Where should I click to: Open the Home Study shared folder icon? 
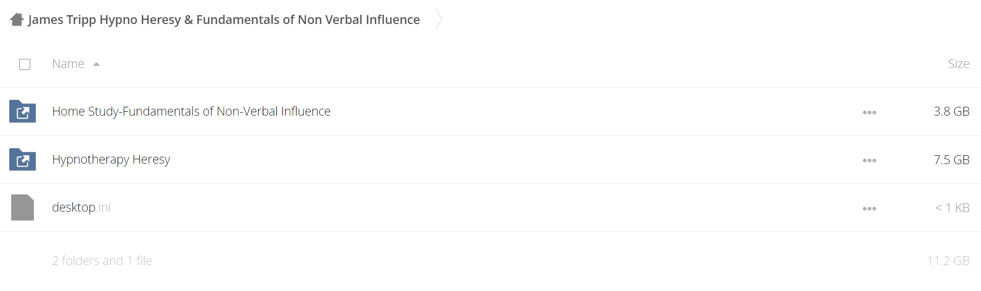tap(23, 111)
